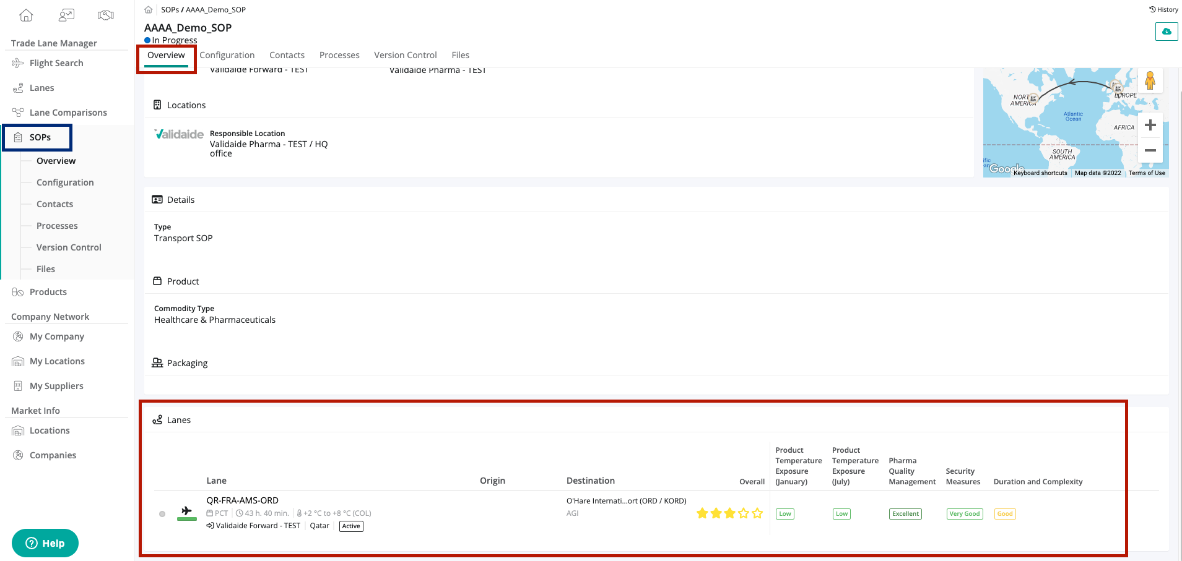Screen dimensions: 1182x561
Task: Click the Flight Search airplane icon
Action: tap(18, 63)
